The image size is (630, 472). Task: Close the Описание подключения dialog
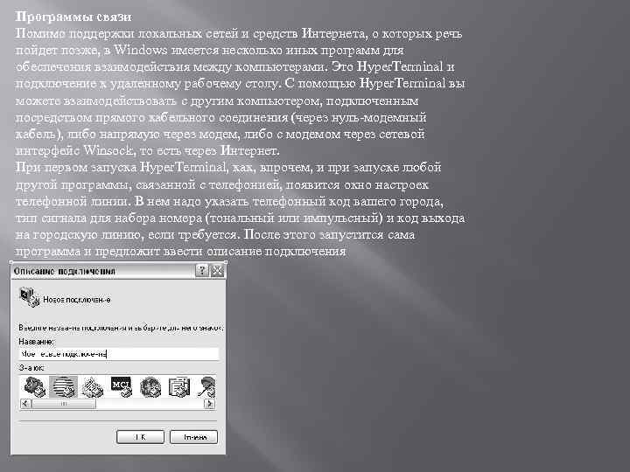pyautogui.click(x=217, y=271)
